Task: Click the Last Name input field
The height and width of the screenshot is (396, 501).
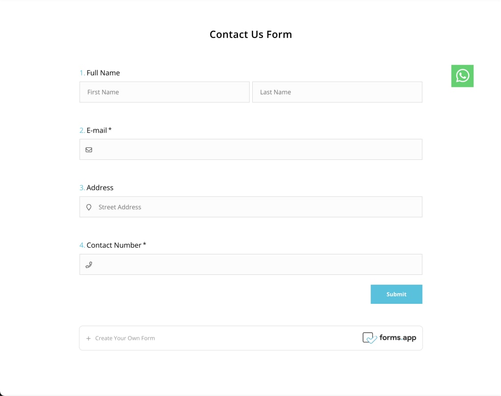Action: 337,92
